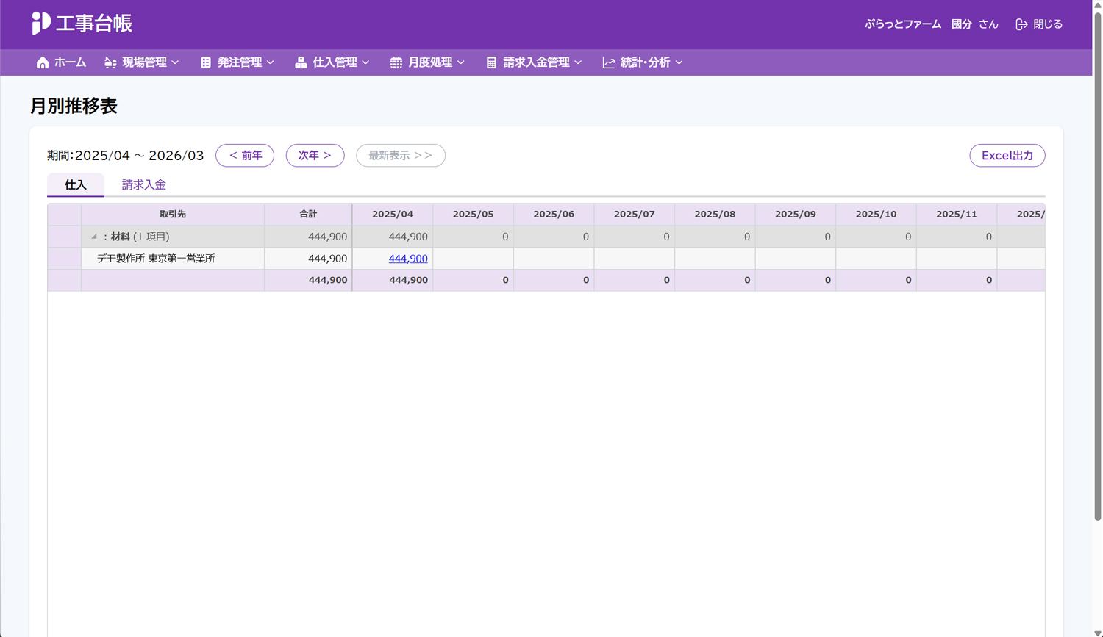Image resolution: width=1103 pixels, height=637 pixels.
Task: Click the 2025/07 column header
Action: click(x=635, y=215)
